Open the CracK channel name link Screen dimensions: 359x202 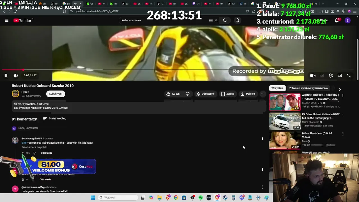click(x=26, y=92)
